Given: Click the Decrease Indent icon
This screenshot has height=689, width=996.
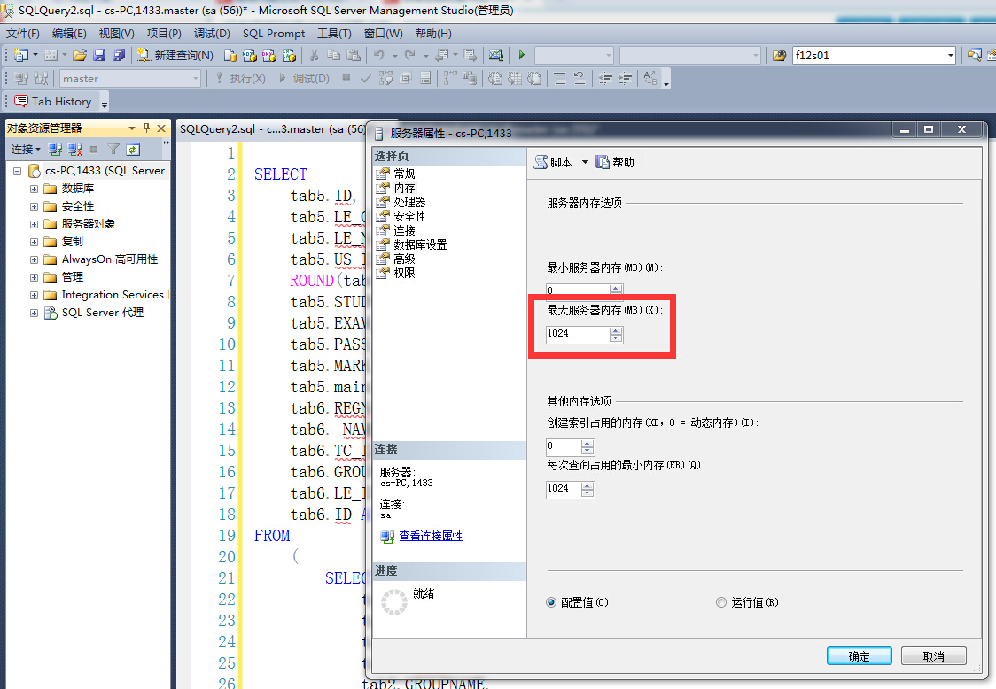Looking at the screenshot, I should (x=606, y=78).
